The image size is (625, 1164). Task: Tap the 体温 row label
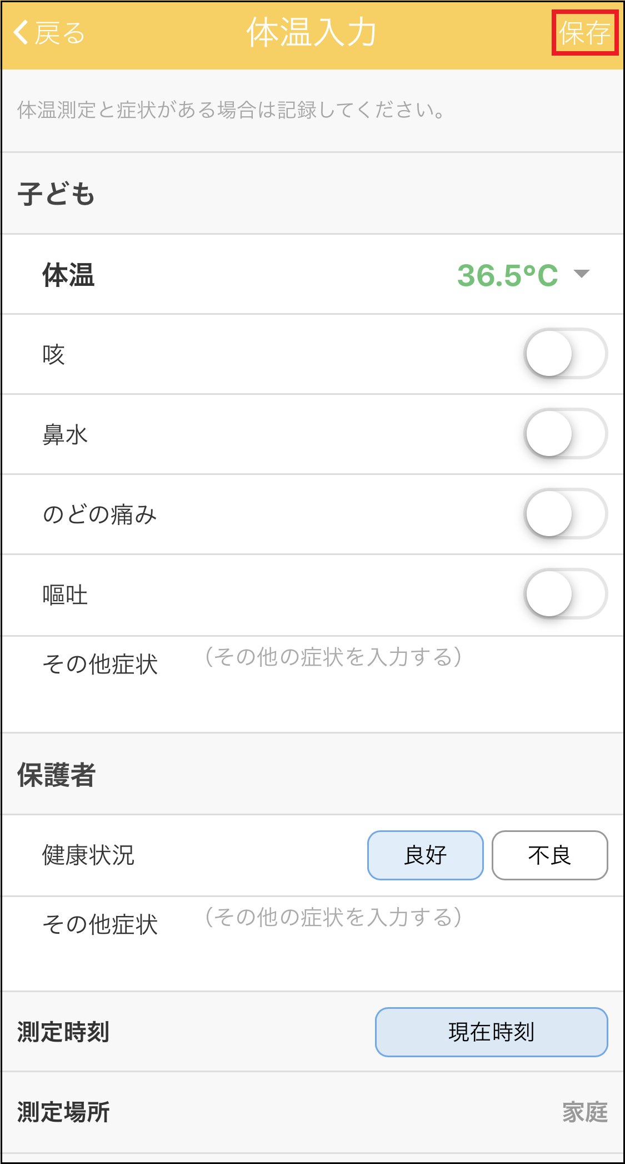(x=68, y=275)
